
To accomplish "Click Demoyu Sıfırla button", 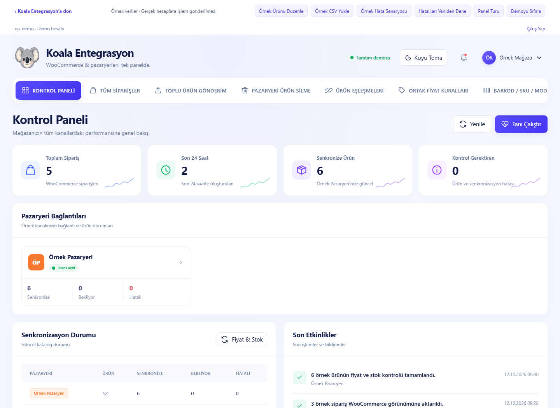I will 526,11.
